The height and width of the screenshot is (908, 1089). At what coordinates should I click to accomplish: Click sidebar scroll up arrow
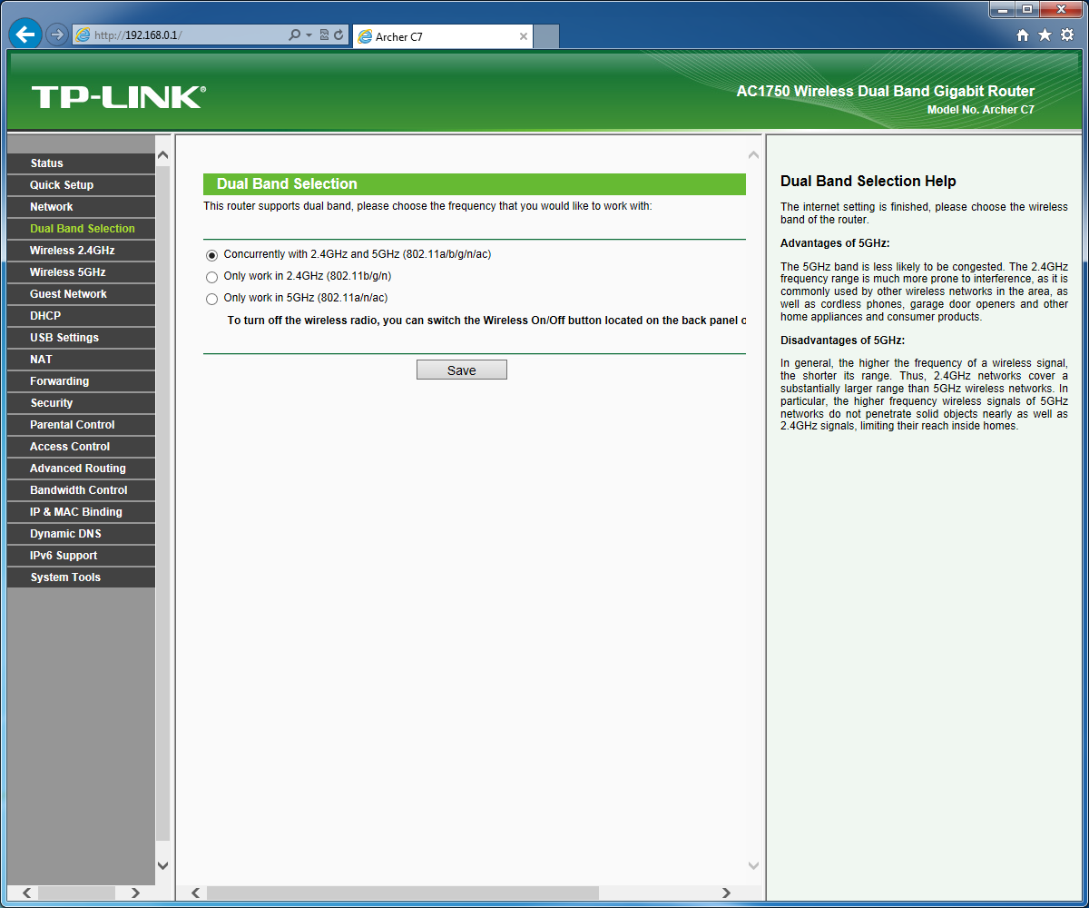[x=163, y=155]
